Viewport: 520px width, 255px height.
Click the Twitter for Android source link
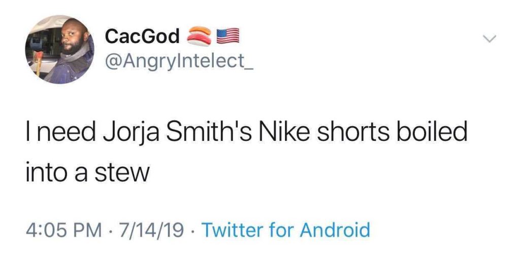[286, 230]
